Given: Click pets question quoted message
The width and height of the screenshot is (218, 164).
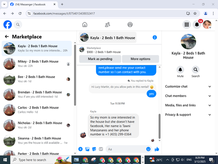Looking at the screenshot, I should coord(123,87).
